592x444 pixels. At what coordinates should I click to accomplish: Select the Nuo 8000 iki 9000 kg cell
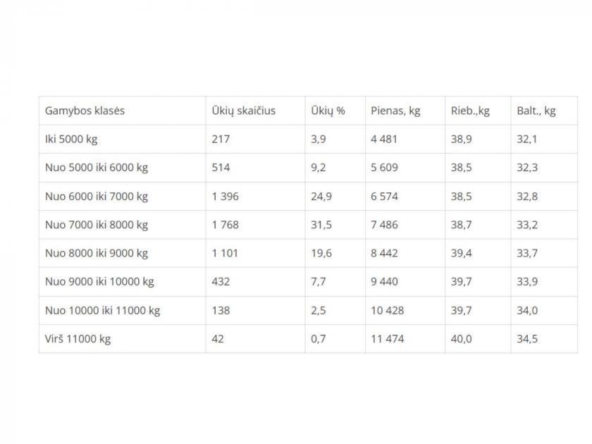123,253
